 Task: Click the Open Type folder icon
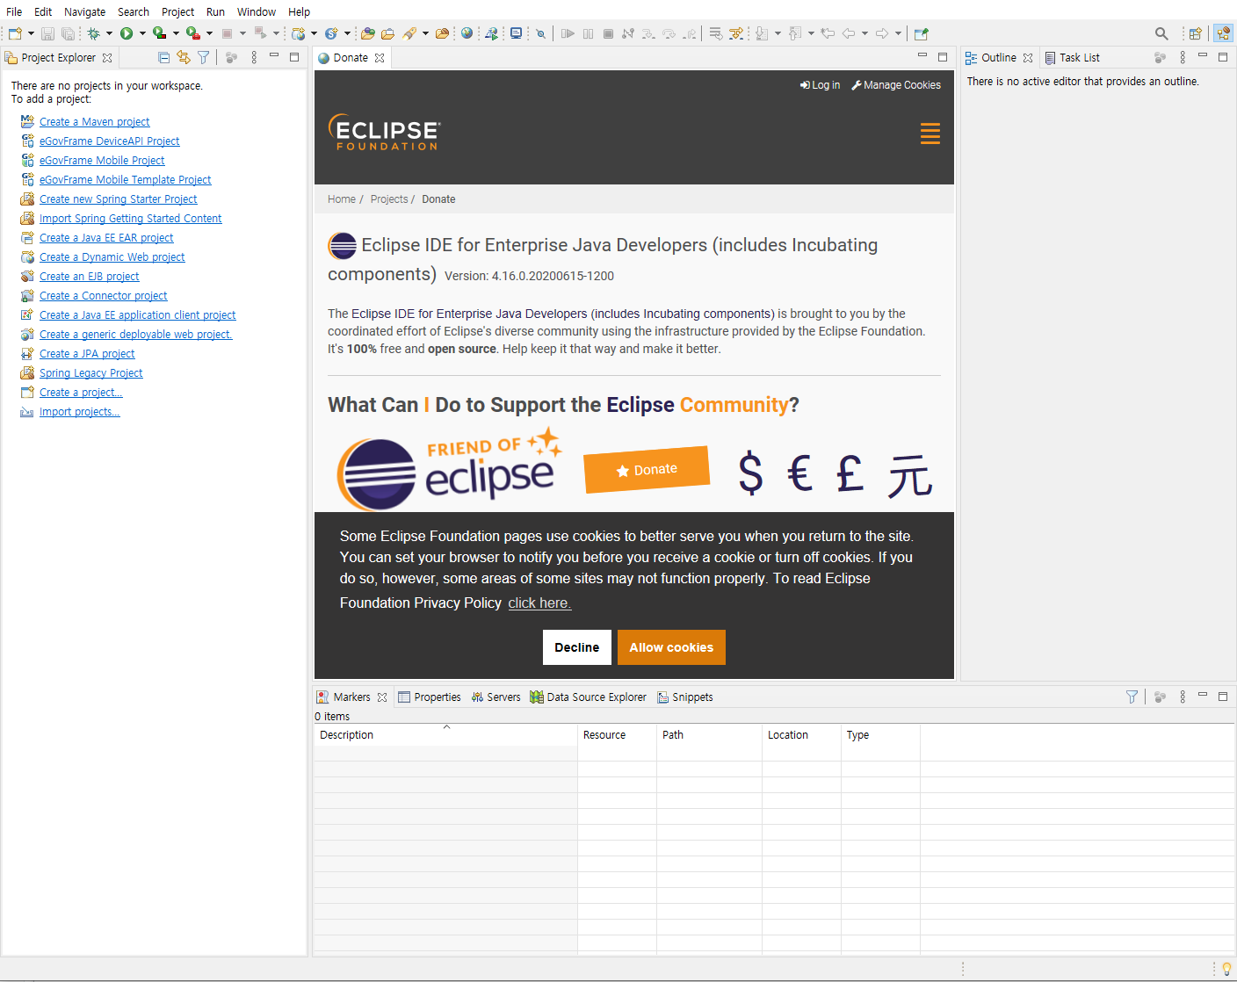368,33
